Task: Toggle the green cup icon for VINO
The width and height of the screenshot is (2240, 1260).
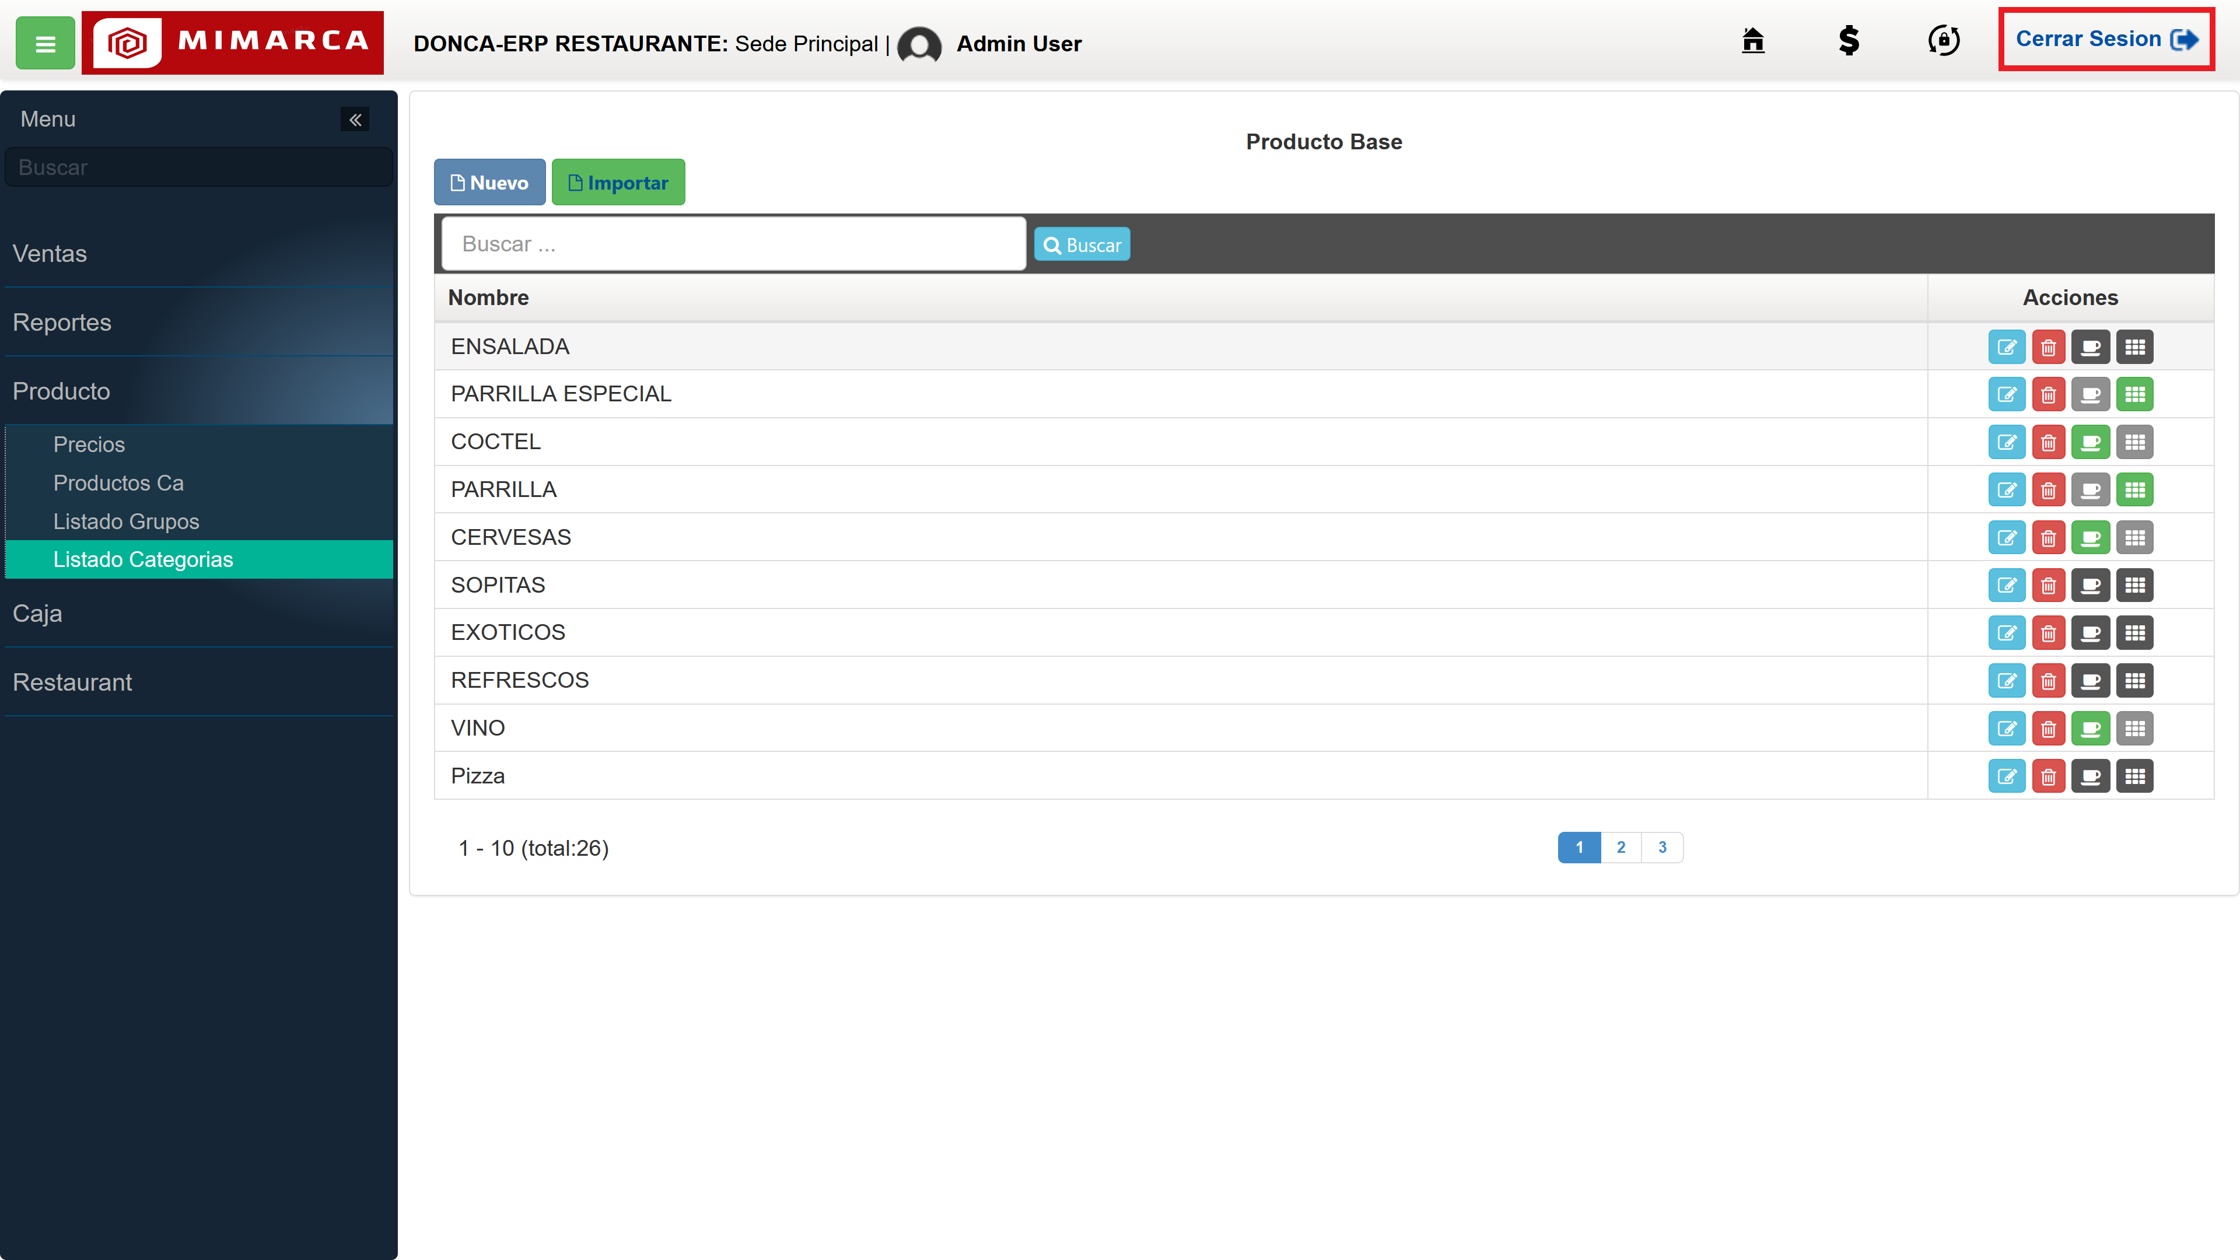Action: (x=2091, y=729)
